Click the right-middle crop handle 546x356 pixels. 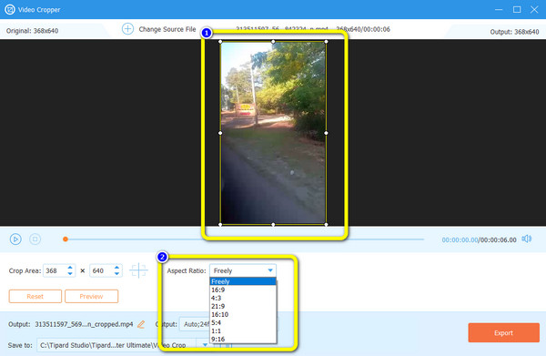point(326,133)
